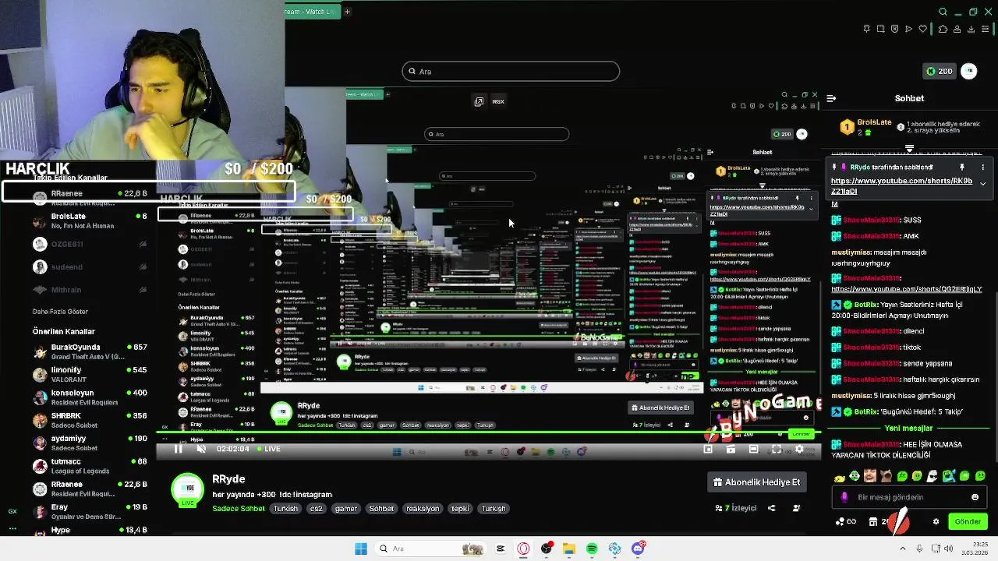Select the cs2 tag

[x=316, y=509]
